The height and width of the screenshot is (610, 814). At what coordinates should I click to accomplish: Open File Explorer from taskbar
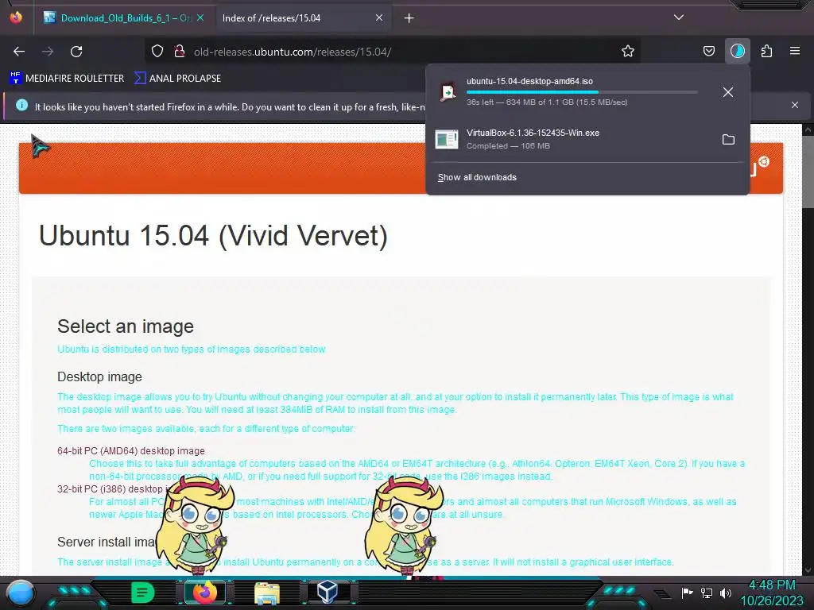tap(267, 593)
